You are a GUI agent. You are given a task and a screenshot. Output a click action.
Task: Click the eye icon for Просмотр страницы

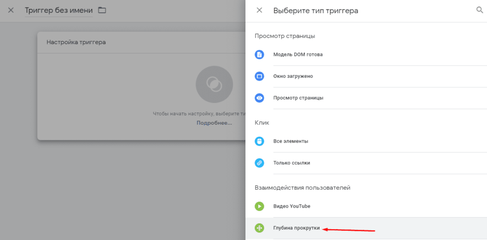259,98
